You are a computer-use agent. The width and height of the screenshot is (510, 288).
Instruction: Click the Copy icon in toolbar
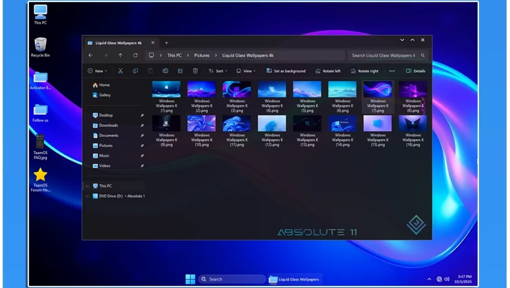click(135, 71)
